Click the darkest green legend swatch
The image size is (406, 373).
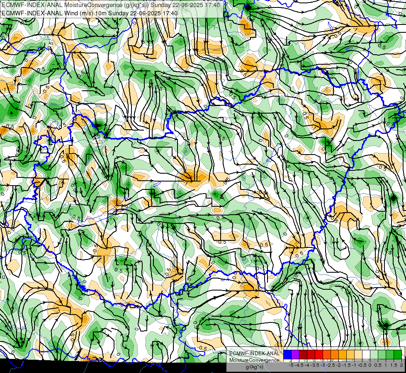[x=398, y=355]
